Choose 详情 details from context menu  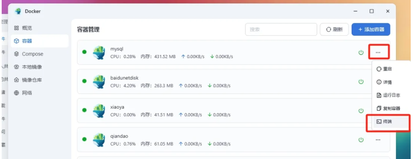391,82
